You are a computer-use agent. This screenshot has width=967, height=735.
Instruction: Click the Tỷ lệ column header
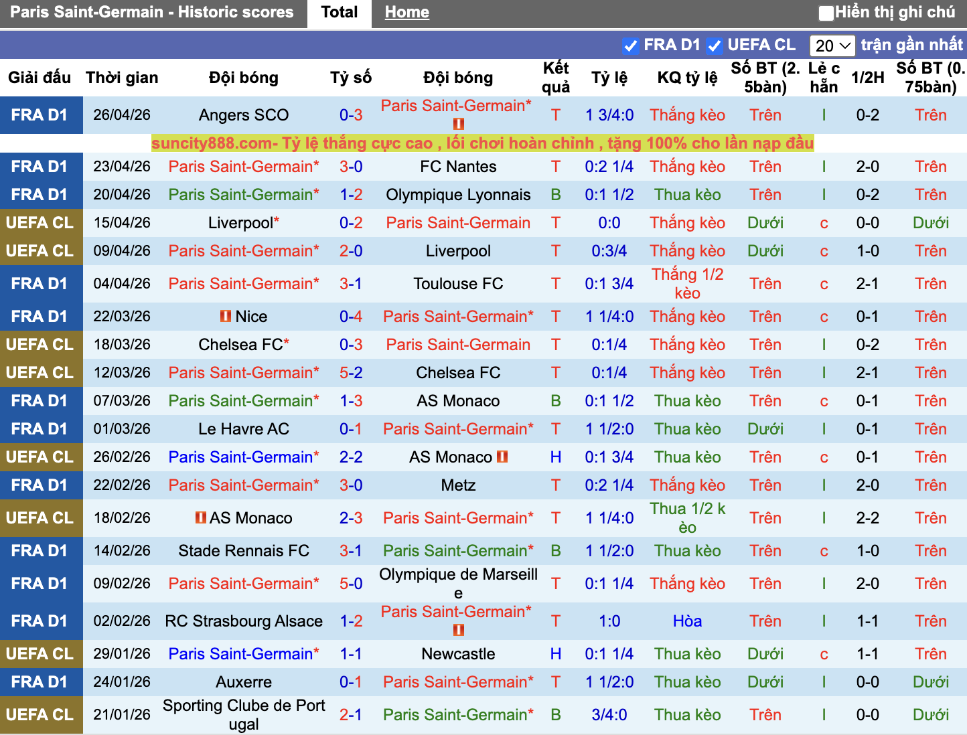pyautogui.click(x=609, y=78)
